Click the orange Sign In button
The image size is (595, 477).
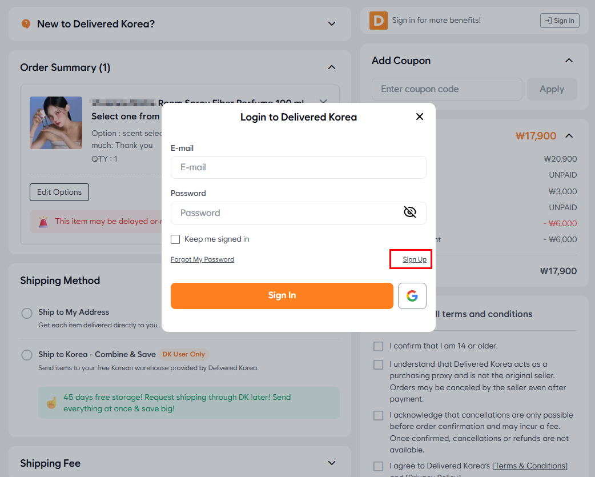click(x=282, y=295)
